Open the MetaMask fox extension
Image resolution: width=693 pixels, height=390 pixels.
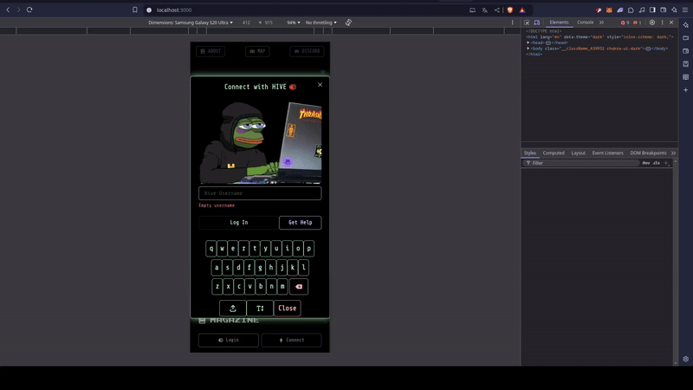[609, 10]
